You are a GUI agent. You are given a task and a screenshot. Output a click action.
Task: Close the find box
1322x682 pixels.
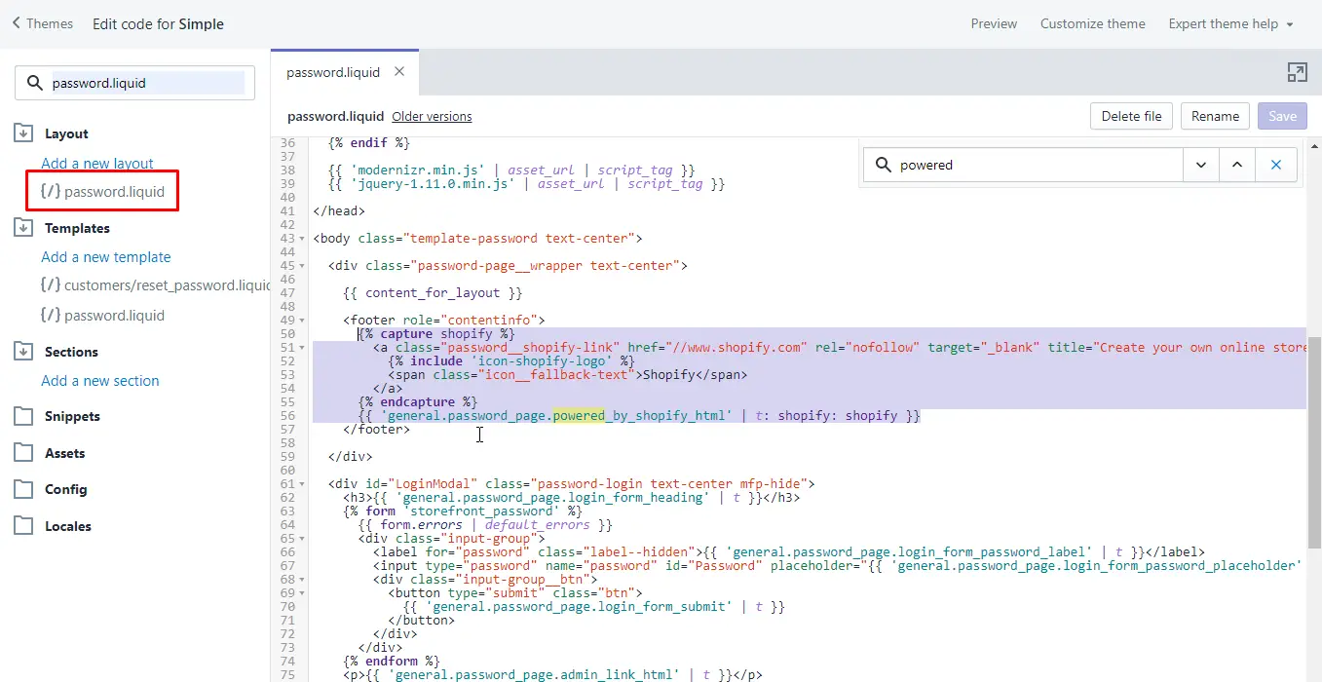[x=1276, y=165]
